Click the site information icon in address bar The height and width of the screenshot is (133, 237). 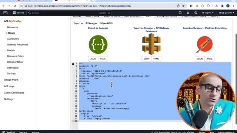pos(21,6)
